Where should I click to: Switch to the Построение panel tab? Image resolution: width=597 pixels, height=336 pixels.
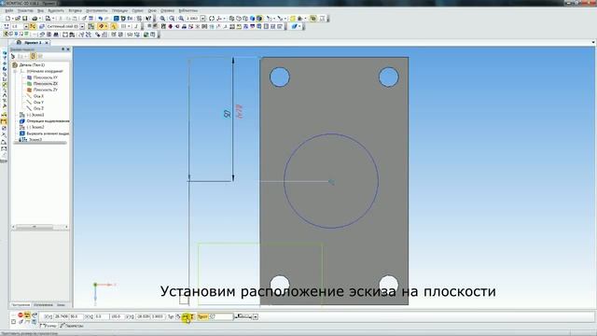(21, 305)
